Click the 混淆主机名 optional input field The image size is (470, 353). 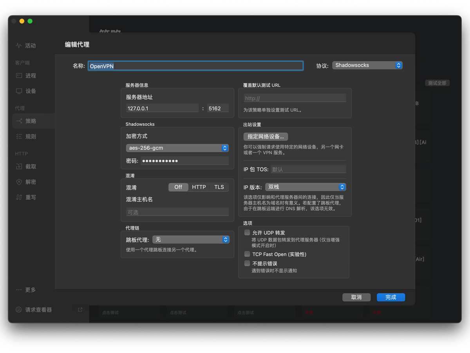tap(177, 212)
